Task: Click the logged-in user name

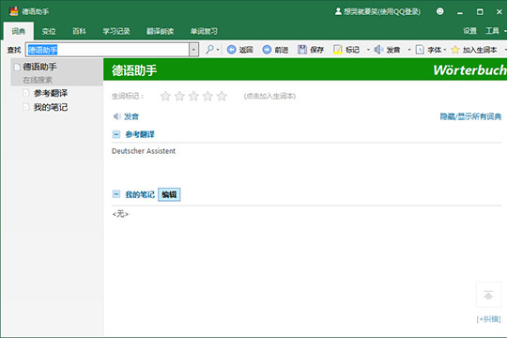Action: [x=382, y=11]
